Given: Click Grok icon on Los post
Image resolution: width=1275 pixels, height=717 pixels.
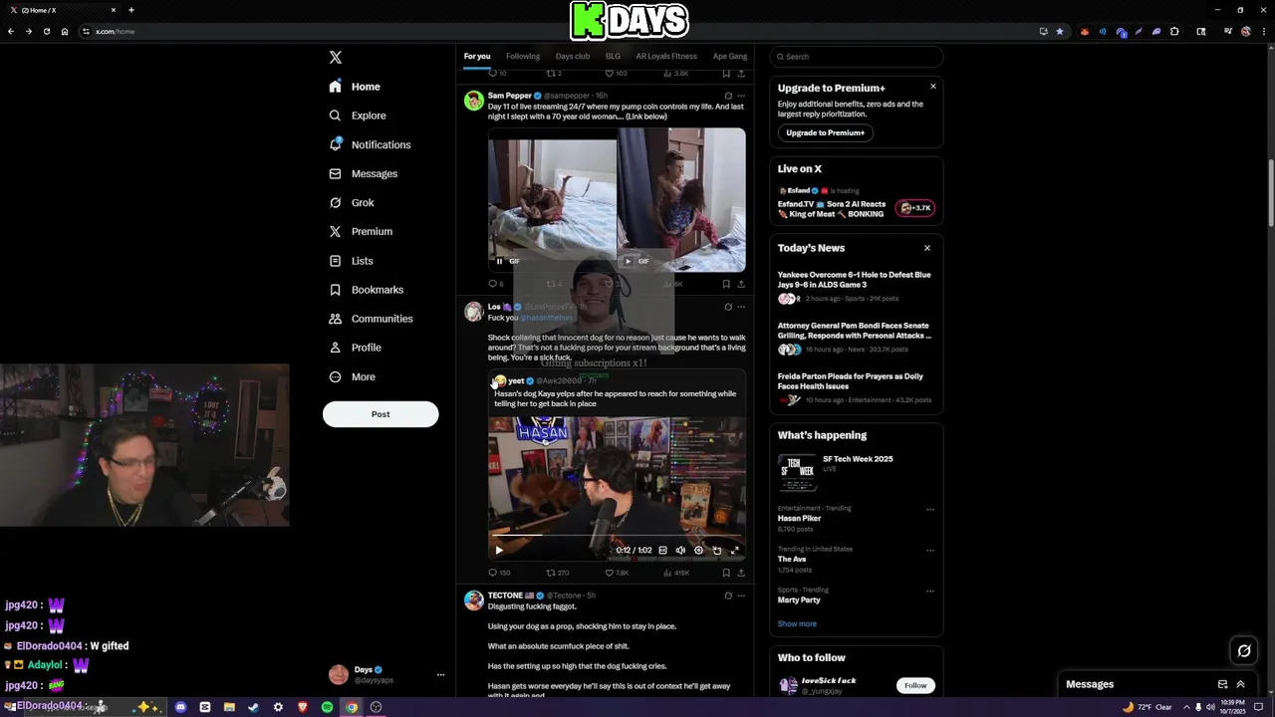Looking at the screenshot, I should 728,307.
